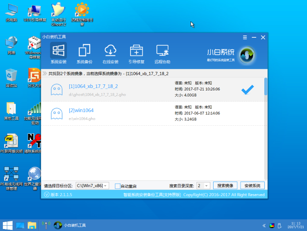
Task: Launch UEFI引导修复 desktop shortcut
Action: (35, 13)
